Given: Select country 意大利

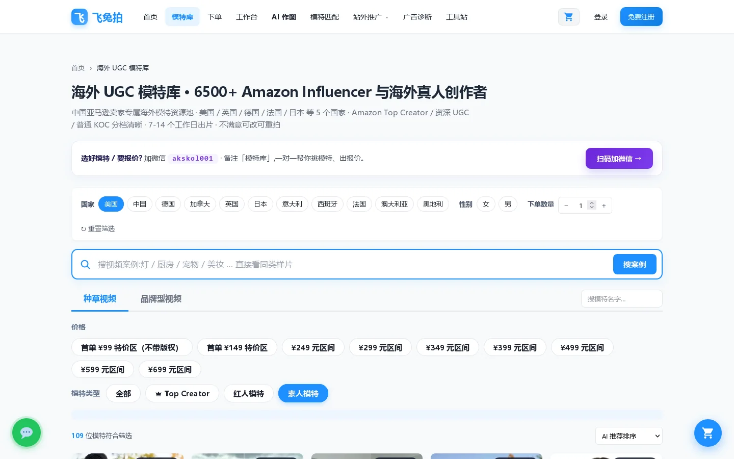Looking at the screenshot, I should 292,204.
